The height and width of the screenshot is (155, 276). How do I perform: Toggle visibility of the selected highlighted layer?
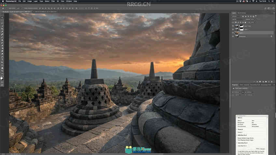(x=233, y=33)
